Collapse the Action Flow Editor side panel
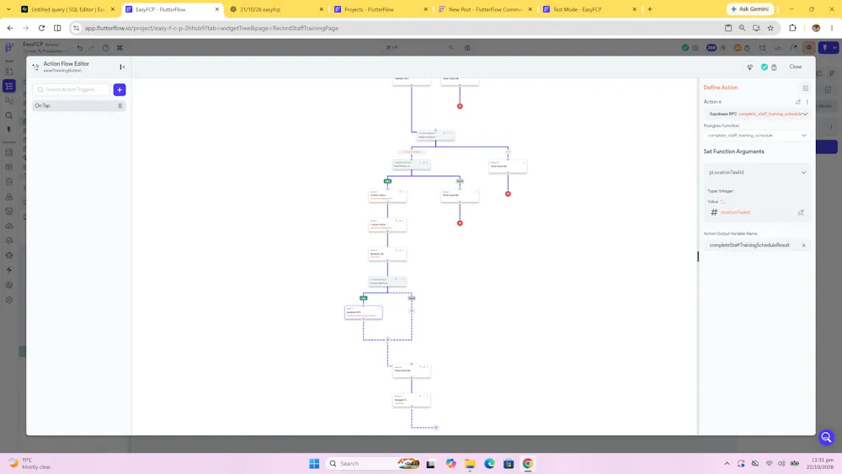Viewport: 842px width, 474px height. 122,67
